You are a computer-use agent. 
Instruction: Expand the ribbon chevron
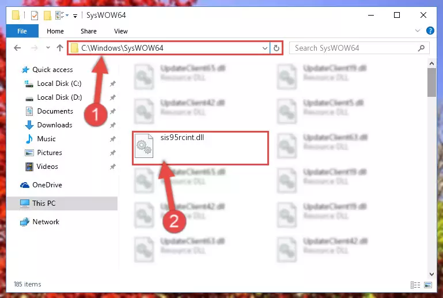417,31
